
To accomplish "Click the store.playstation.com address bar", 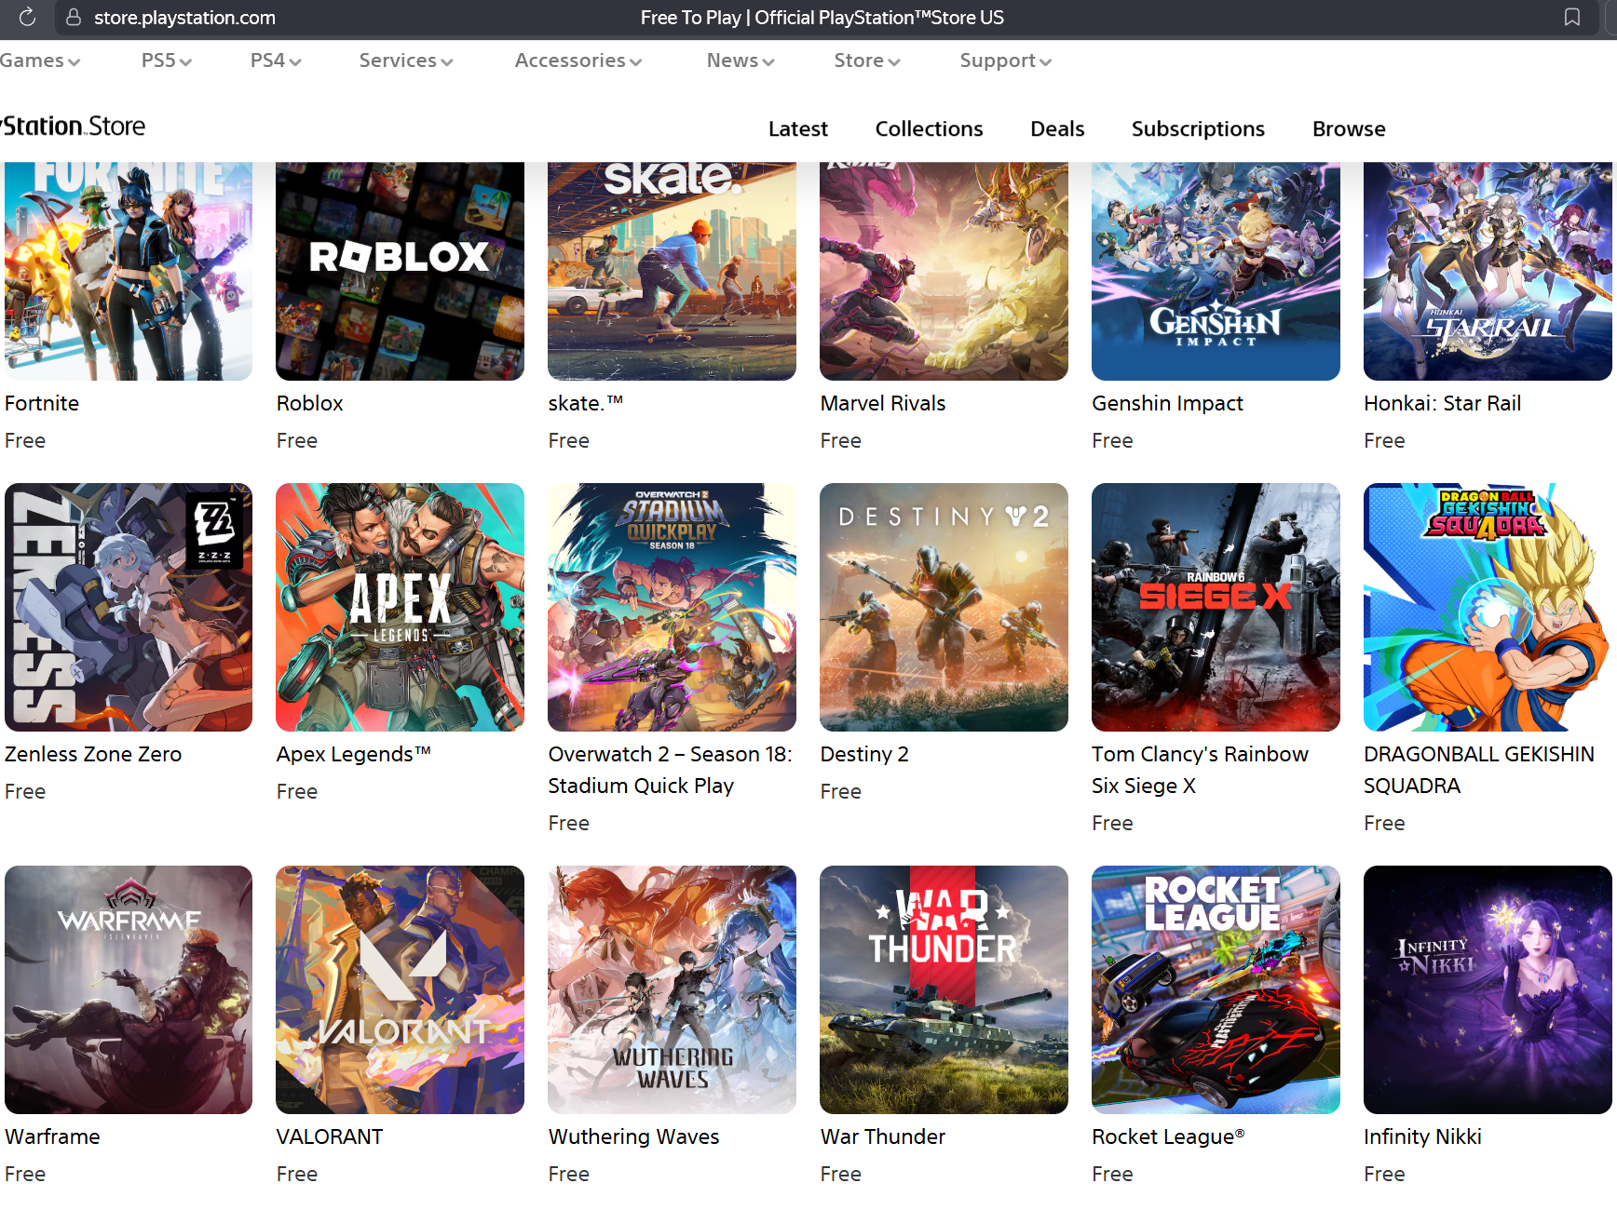I will click(x=184, y=18).
